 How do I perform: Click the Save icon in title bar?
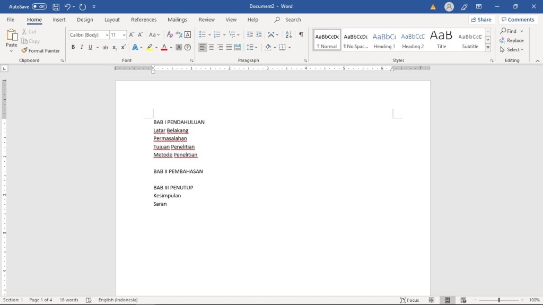56,7
